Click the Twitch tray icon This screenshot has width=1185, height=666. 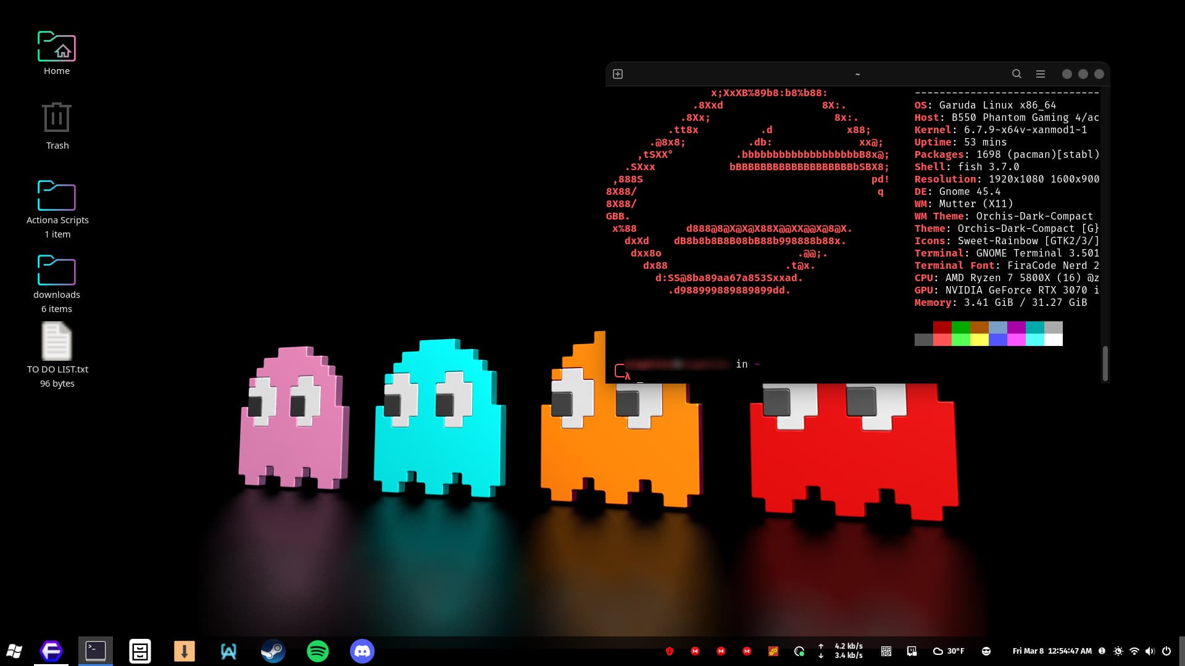[912, 651]
